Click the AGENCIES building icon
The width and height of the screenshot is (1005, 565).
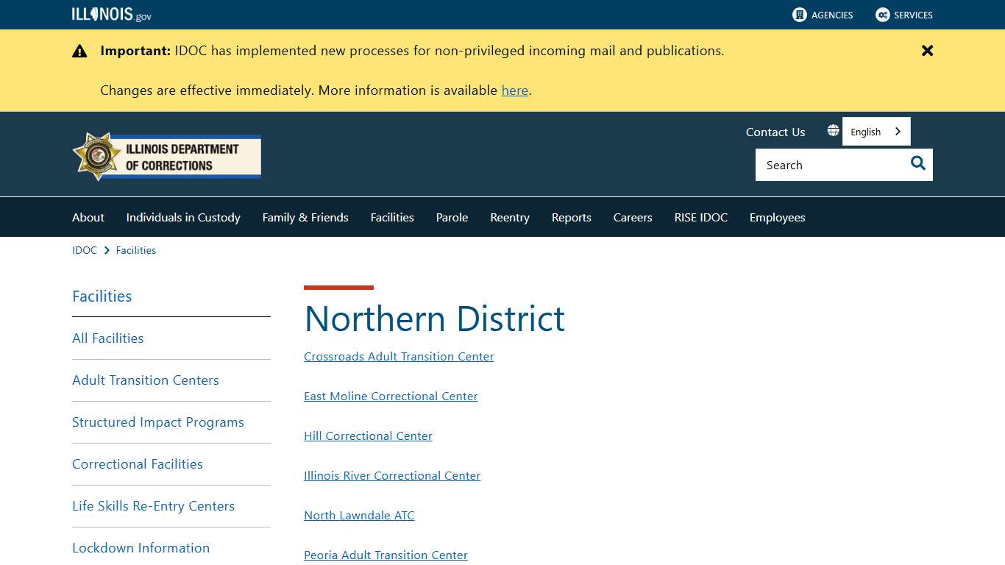coord(799,15)
